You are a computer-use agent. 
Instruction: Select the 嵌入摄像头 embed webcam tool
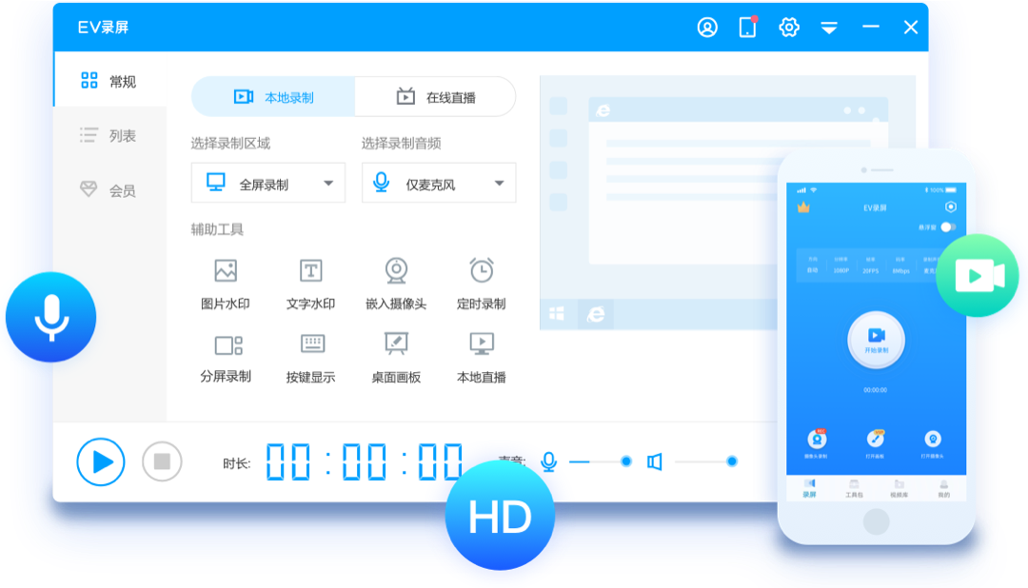click(x=396, y=280)
